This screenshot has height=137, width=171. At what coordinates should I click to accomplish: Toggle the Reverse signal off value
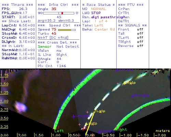[x=140, y=46]
